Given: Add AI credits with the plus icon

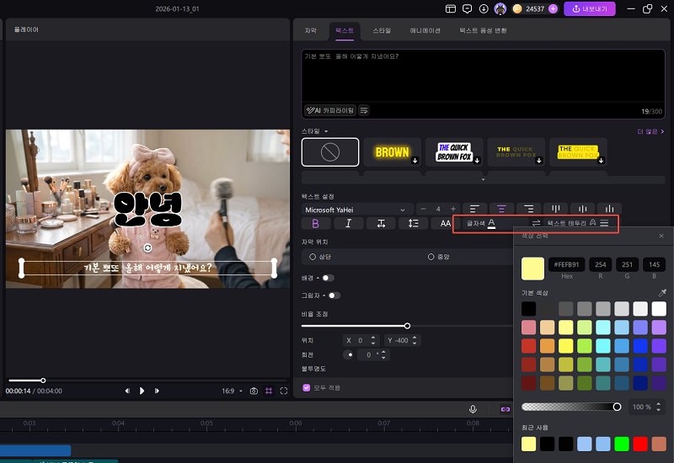Looking at the screenshot, I should (553, 8).
